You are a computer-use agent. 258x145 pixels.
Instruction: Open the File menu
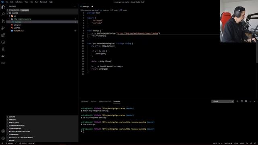pos(7,2)
